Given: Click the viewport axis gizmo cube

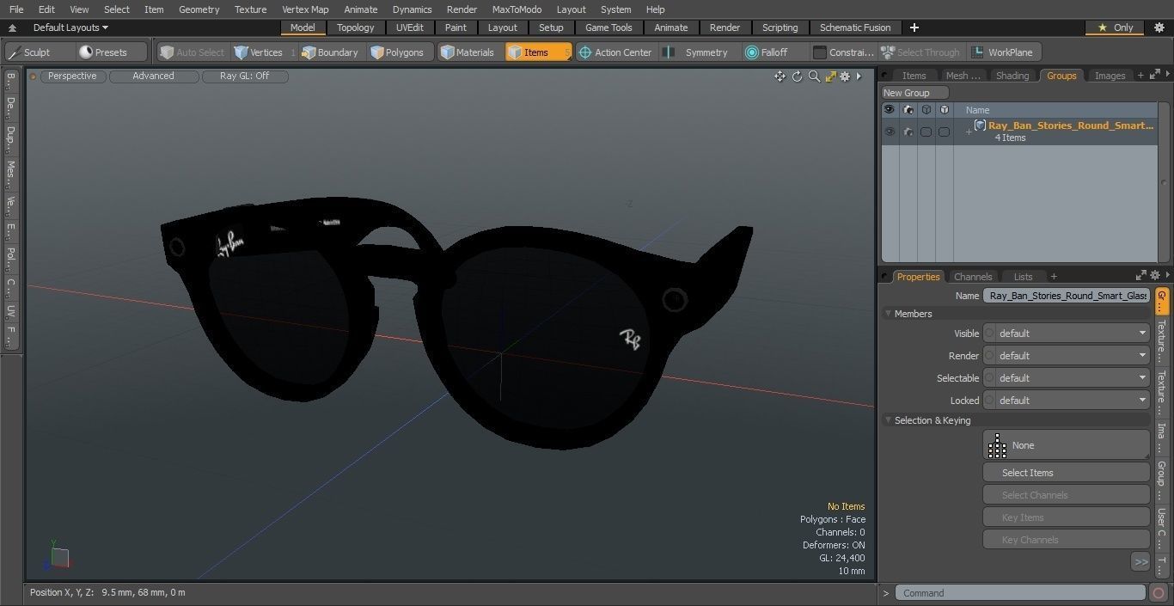Looking at the screenshot, I should (x=59, y=557).
